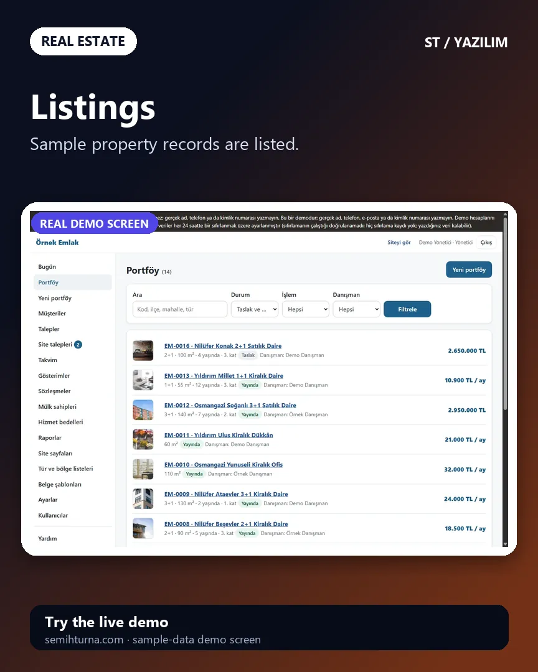Focus the Ara search input field
This screenshot has height=672, width=538.
[180, 309]
